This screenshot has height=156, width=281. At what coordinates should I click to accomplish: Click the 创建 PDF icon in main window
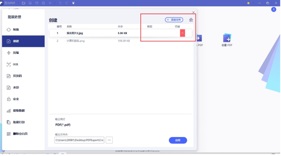tap(227, 40)
